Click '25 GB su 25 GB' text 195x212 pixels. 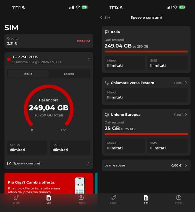(120, 128)
